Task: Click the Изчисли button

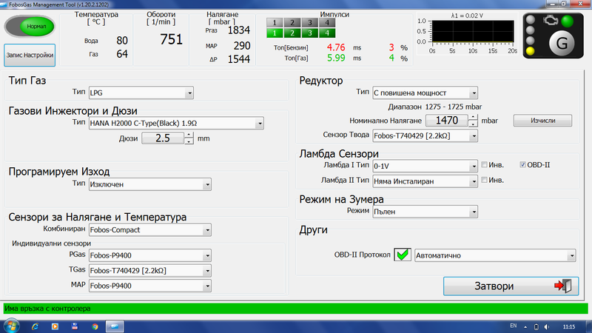Action: (x=542, y=121)
